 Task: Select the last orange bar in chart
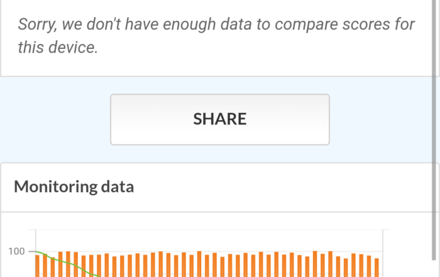coord(377,268)
